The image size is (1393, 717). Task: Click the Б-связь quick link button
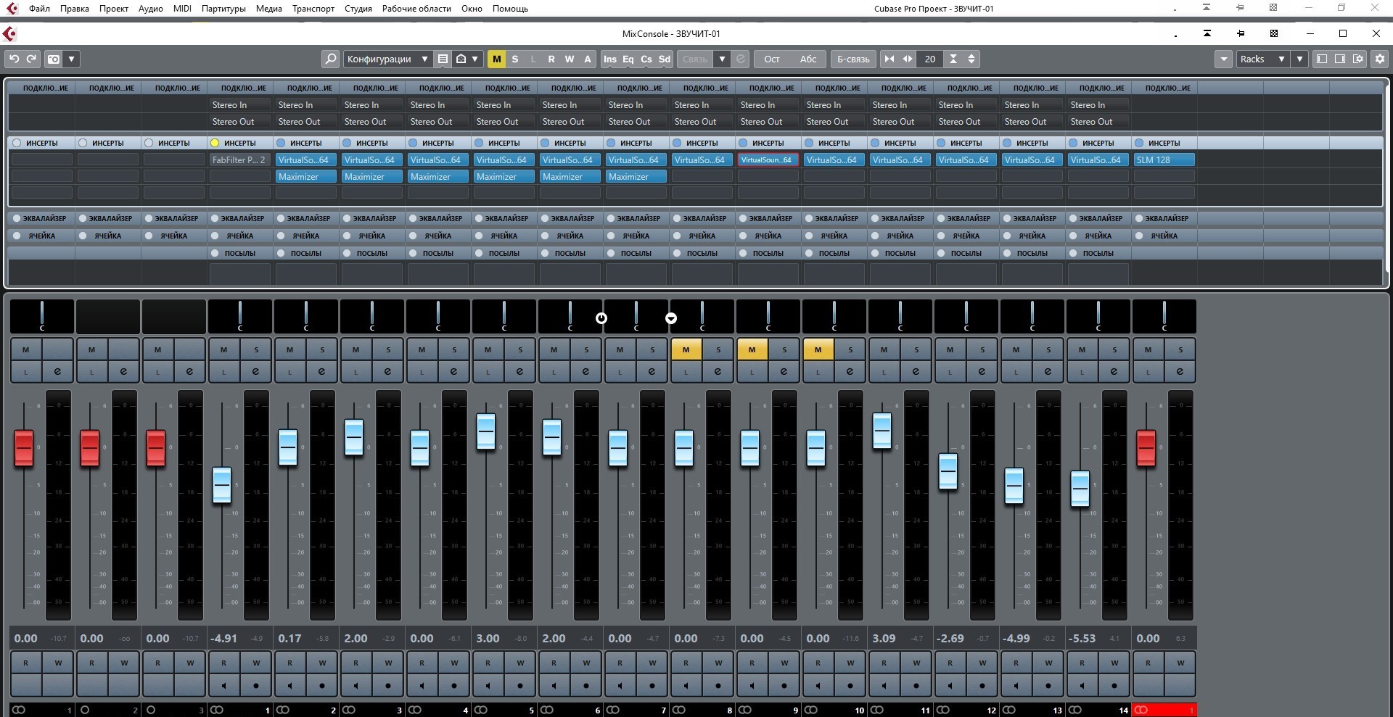coord(853,59)
